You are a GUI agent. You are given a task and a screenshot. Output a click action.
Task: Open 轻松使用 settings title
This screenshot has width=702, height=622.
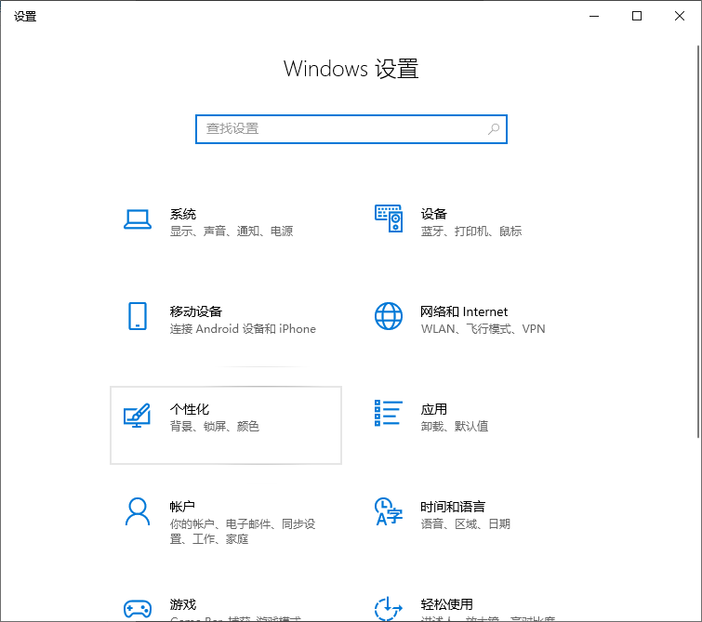click(446, 604)
